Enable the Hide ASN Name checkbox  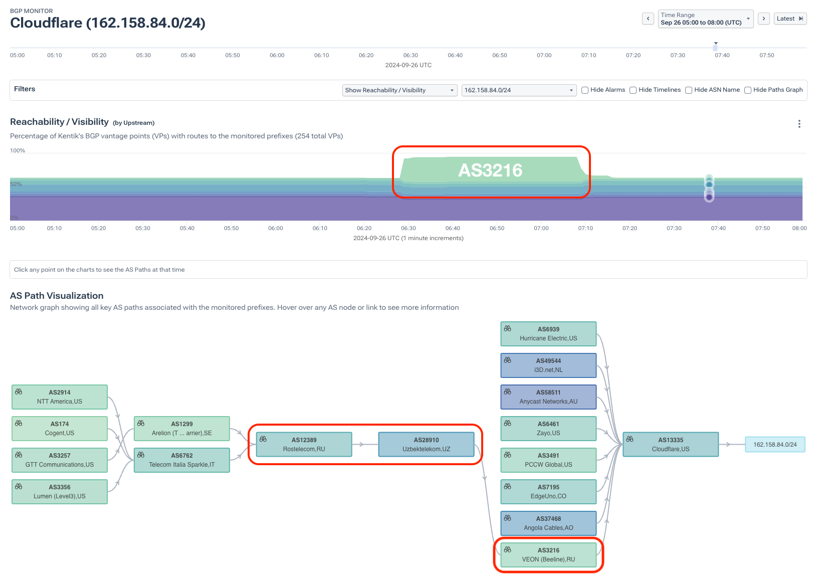coord(689,90)
